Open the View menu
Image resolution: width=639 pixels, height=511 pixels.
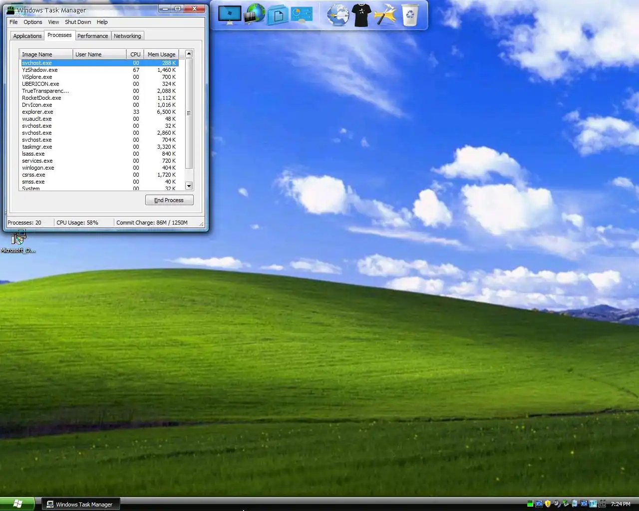(x=53, y=22)
